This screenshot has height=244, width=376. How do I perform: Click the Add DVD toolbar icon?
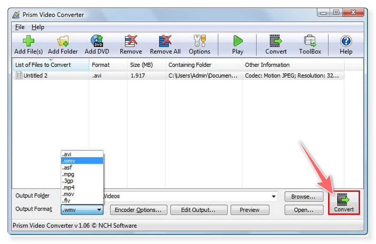point(97,45)
